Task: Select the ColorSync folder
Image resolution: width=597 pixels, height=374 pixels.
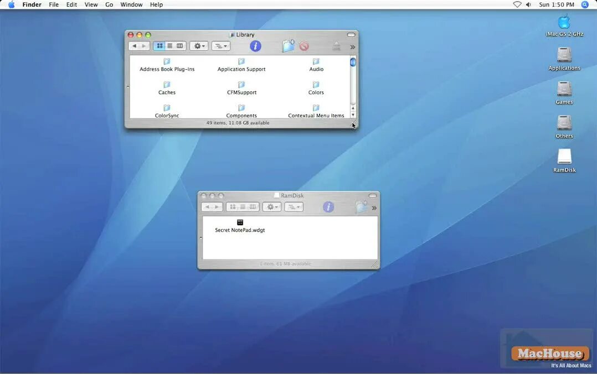Action: (167, 111)
